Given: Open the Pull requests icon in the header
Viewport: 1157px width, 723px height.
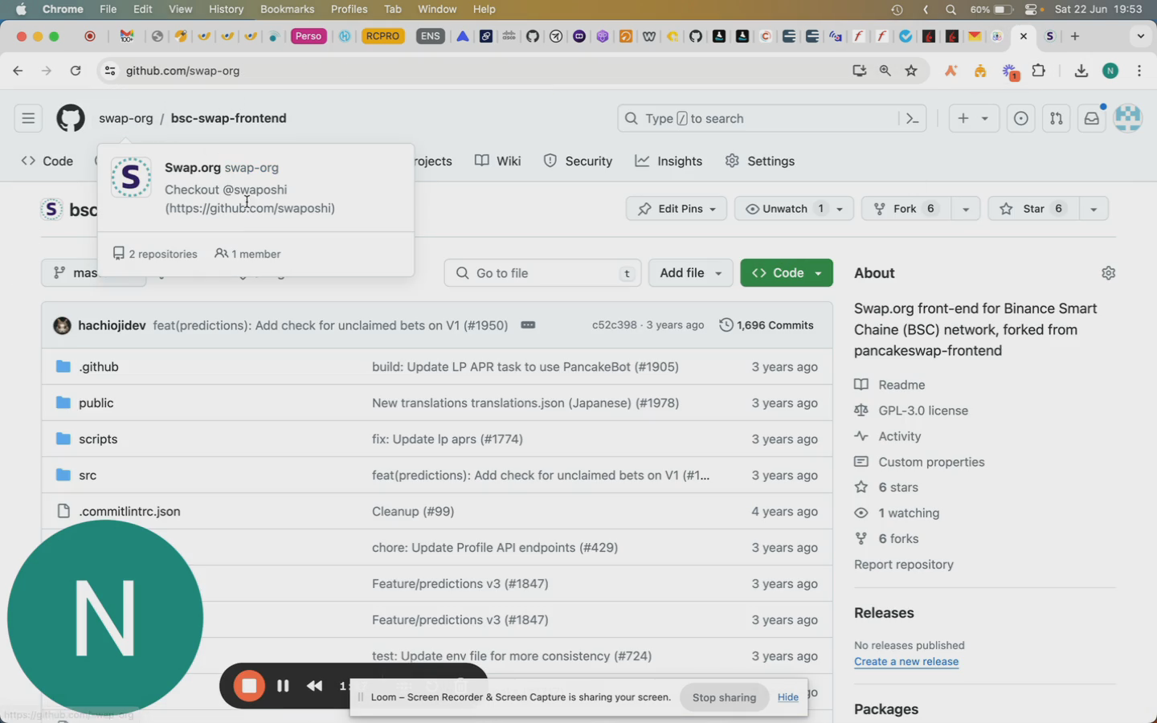Looking at the screenshot, I should pos(1056,118).
